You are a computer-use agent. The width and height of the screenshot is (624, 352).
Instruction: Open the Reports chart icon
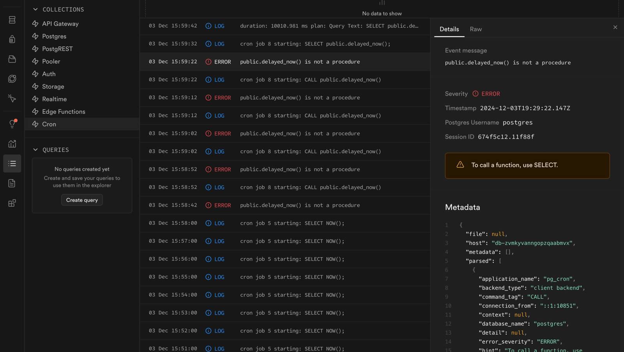tap(12, 144)
